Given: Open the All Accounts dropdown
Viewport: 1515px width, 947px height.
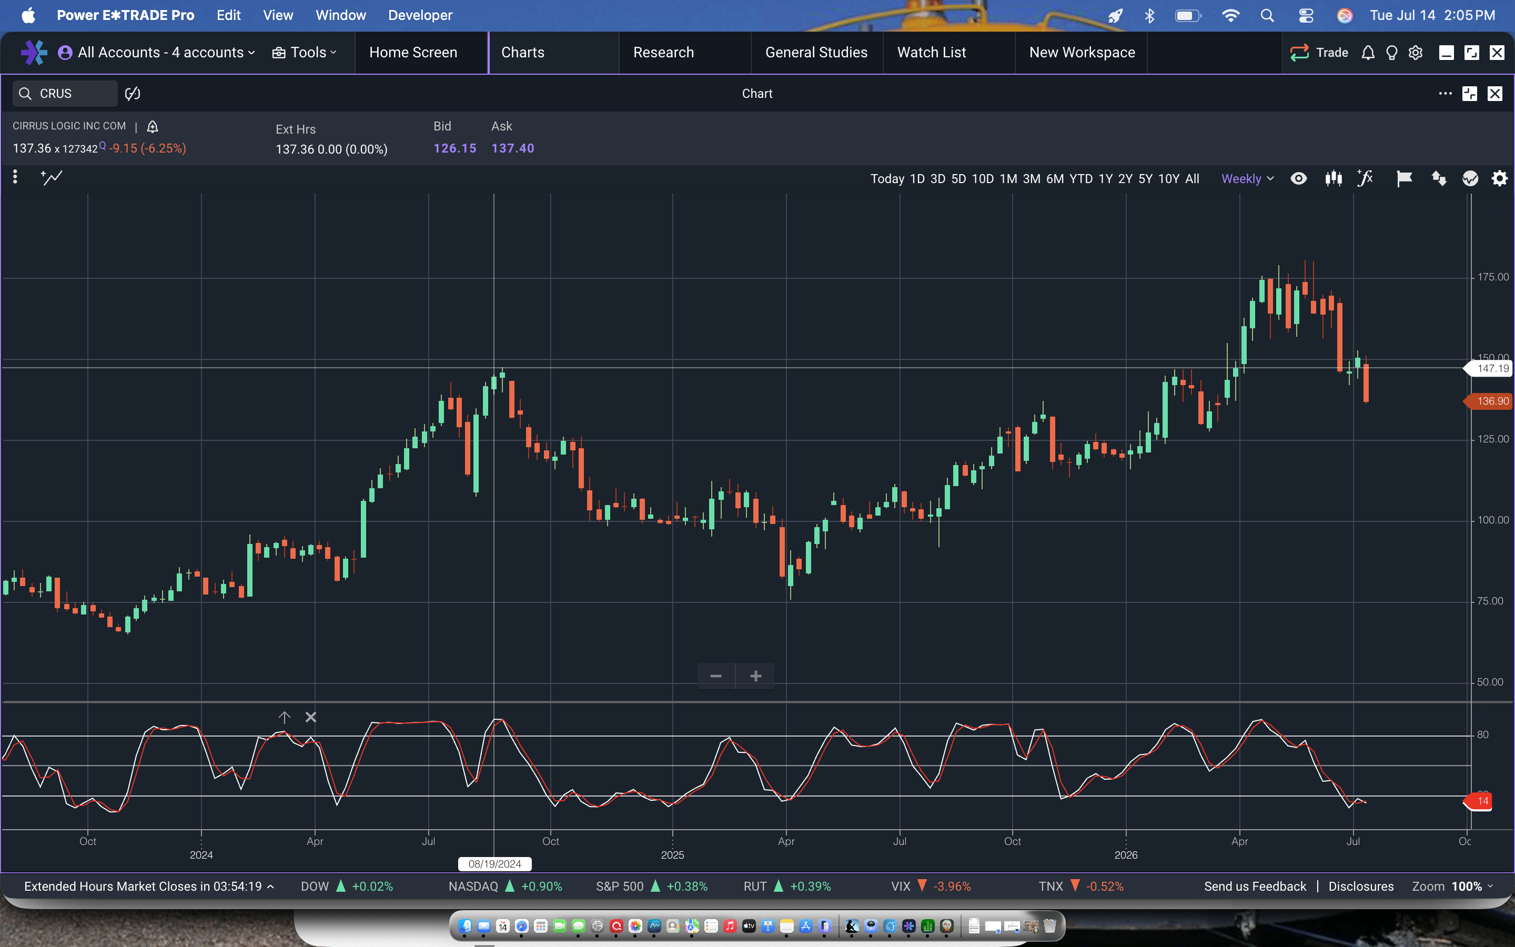Looking at the screenshot, I should pos(157,53).
